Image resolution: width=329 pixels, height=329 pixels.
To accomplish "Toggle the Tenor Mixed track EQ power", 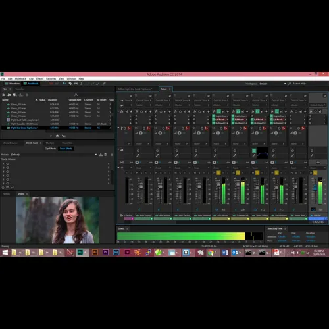I will (x=254, y=151).
